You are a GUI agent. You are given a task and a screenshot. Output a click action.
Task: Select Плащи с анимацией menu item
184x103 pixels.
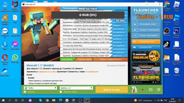point(146,30)
